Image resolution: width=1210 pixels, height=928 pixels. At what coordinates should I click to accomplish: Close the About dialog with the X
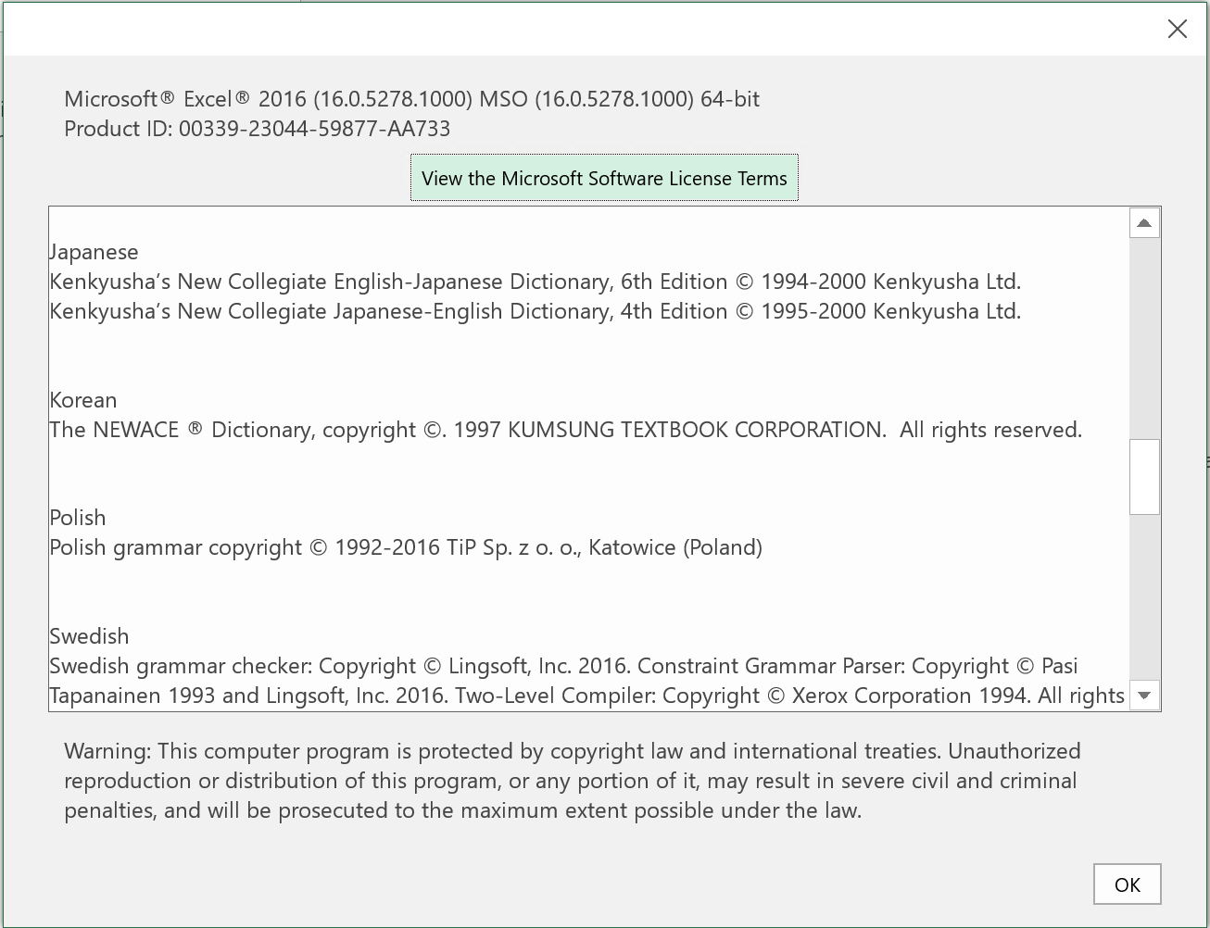pyautogui.click(x=1177, y=29)
